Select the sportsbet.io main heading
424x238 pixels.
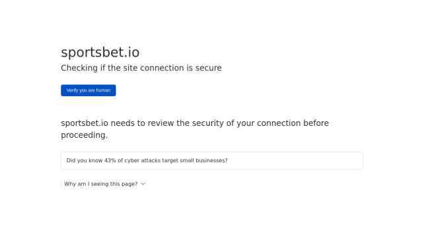[100, 52]
